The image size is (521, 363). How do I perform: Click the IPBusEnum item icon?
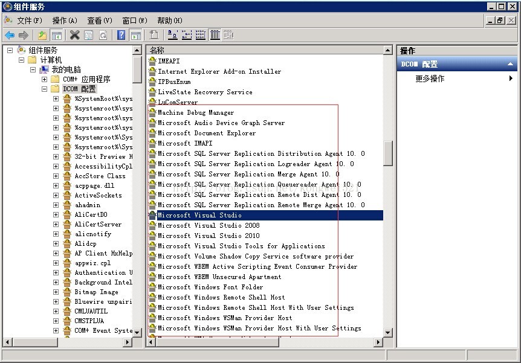[x=152, y=82]
